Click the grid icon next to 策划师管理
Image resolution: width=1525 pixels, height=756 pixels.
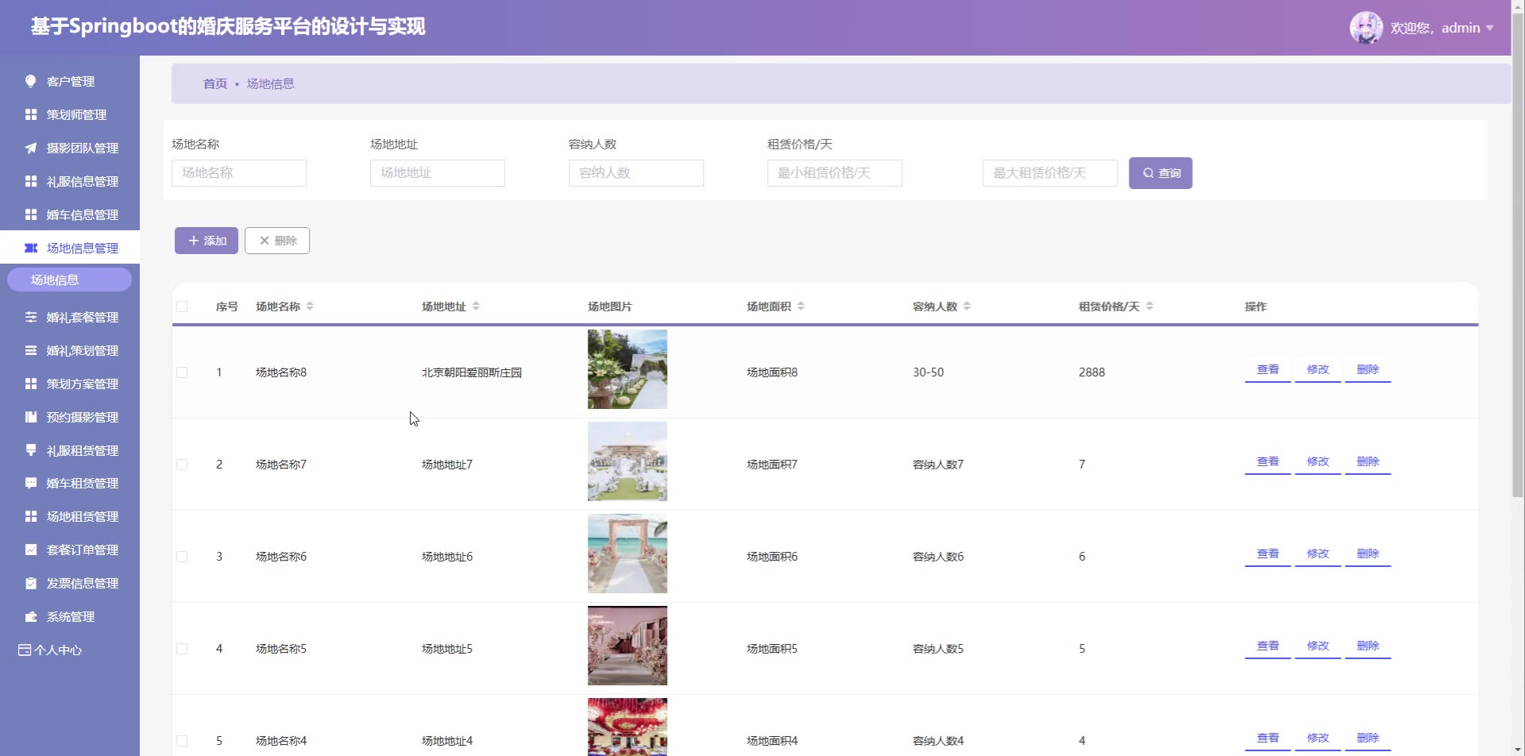click(31, 114)
